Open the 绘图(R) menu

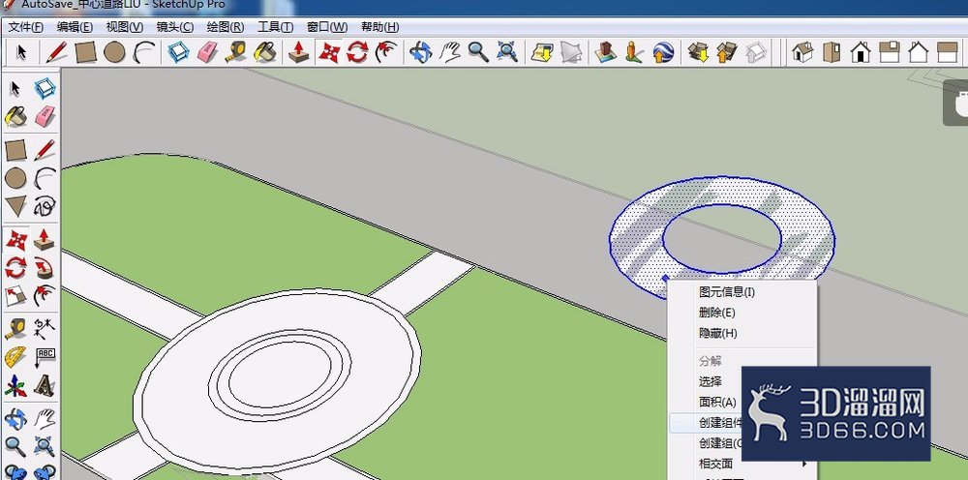click(x=226, y=27)
